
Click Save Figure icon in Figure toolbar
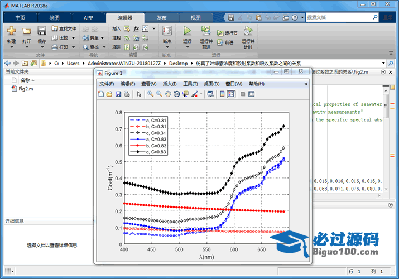(118, 94)
